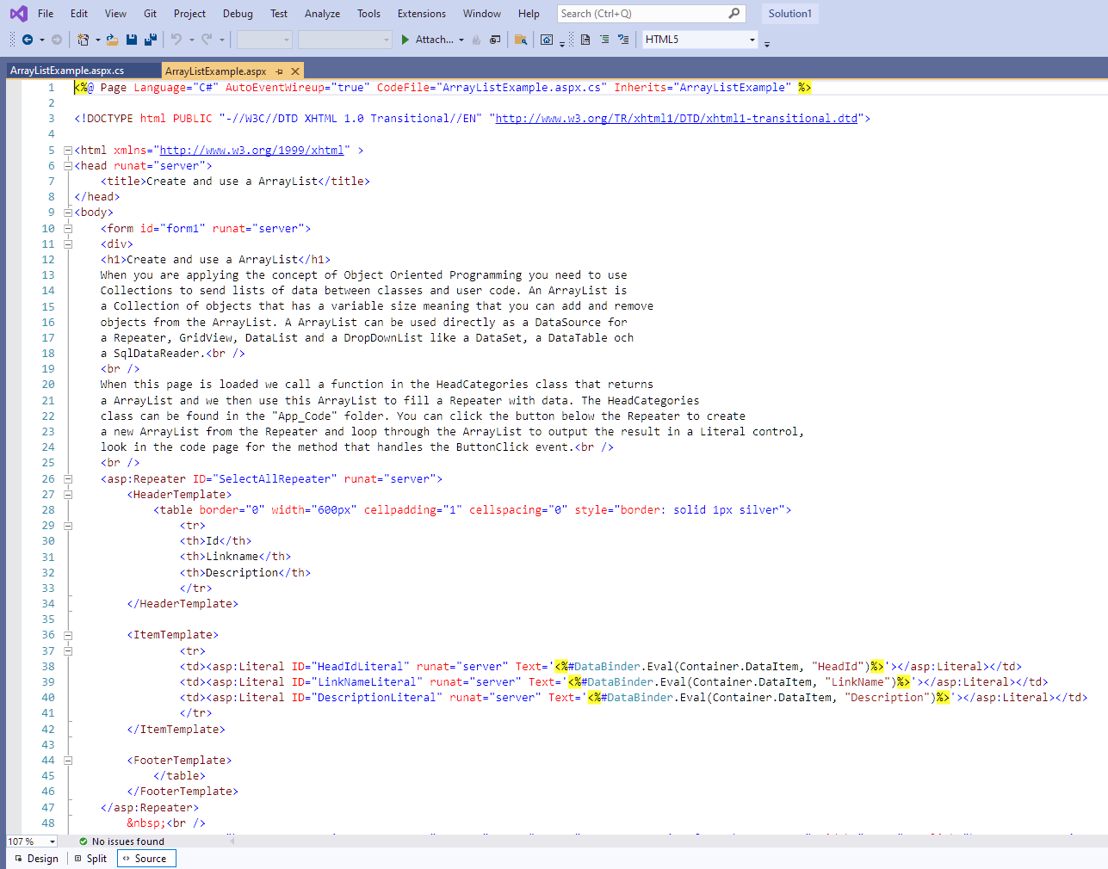The height and width of the screenshot is (869, 1108).
Task: Open the back navigation history dropdown arrow
Action: coord(41,40)
